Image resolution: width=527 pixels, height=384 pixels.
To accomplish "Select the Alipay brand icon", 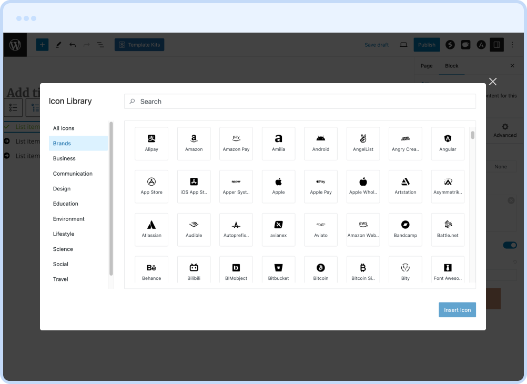I will point(151,144).
